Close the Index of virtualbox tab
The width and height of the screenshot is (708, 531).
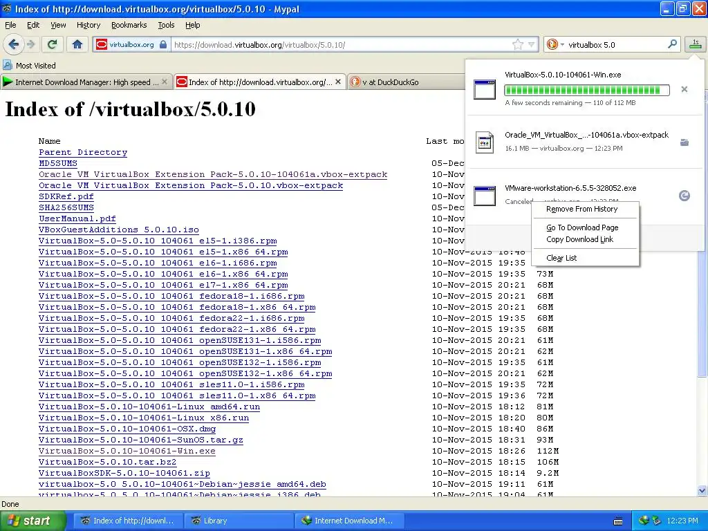(x=338, y=82)
